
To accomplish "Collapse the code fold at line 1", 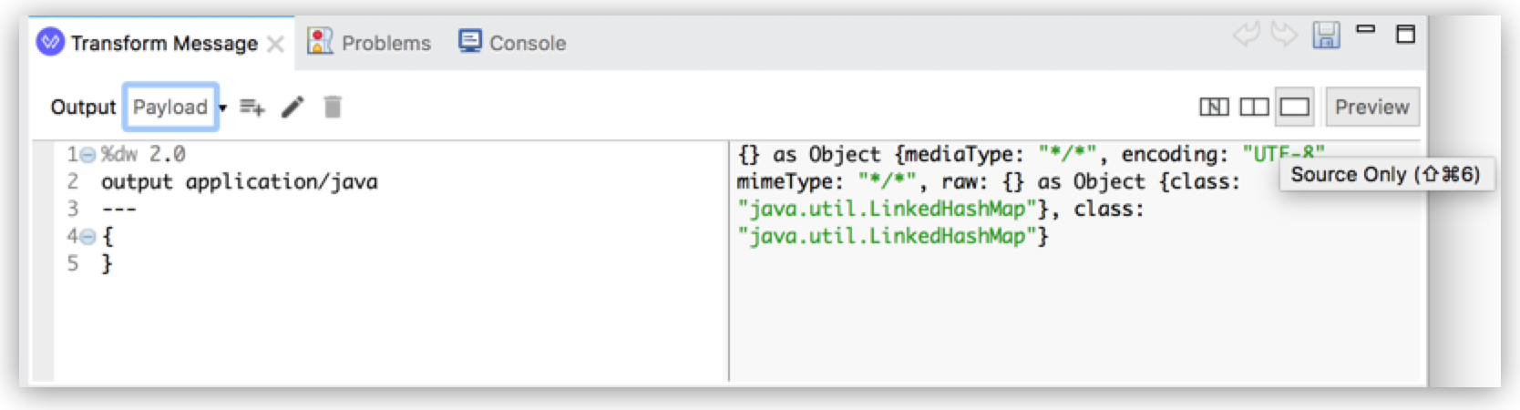I will (x=88, y=155).
